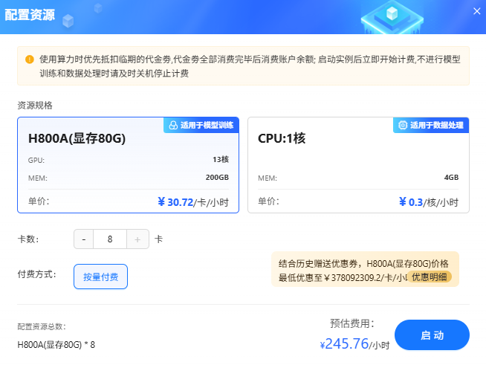This screenshot has height=365, width=486.
Task: Select the CPU:1核 resource card
Action: pyautogui.click(x=358, y=165)
